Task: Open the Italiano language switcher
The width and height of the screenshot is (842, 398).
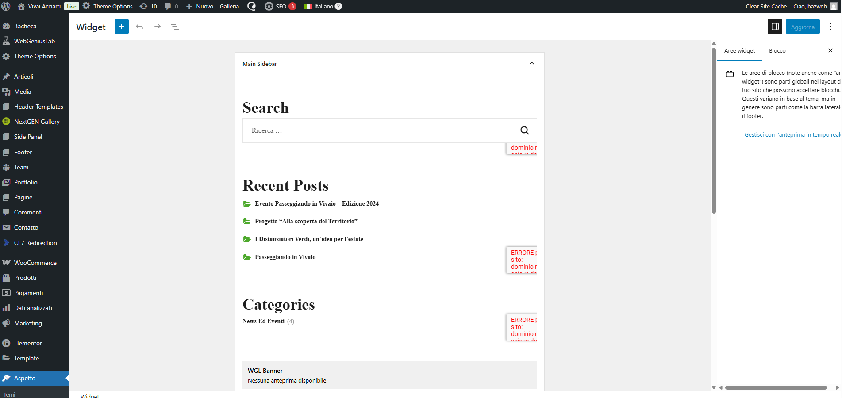Action: [x=323, y=6]
